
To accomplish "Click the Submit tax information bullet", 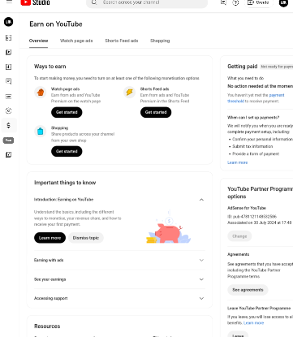I will 252,146.
